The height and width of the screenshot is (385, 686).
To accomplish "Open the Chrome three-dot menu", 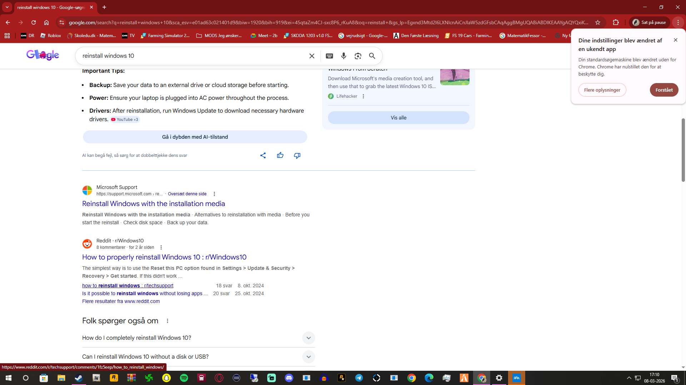I will point(678,22).
